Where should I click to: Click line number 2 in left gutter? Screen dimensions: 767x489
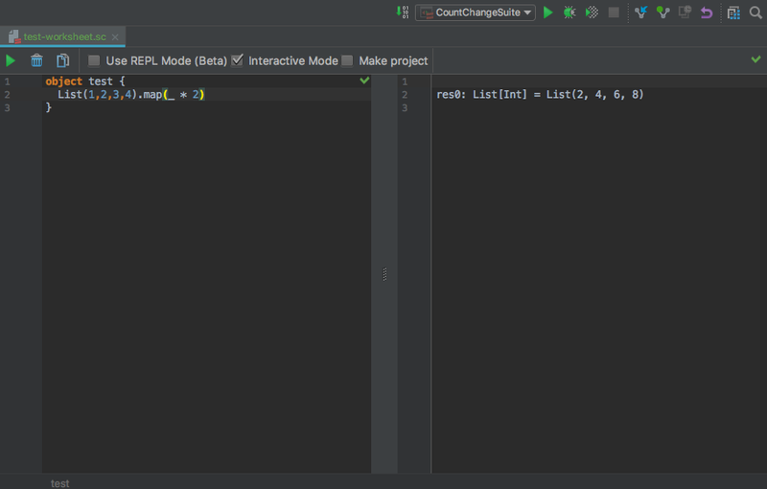click(8, 94)
